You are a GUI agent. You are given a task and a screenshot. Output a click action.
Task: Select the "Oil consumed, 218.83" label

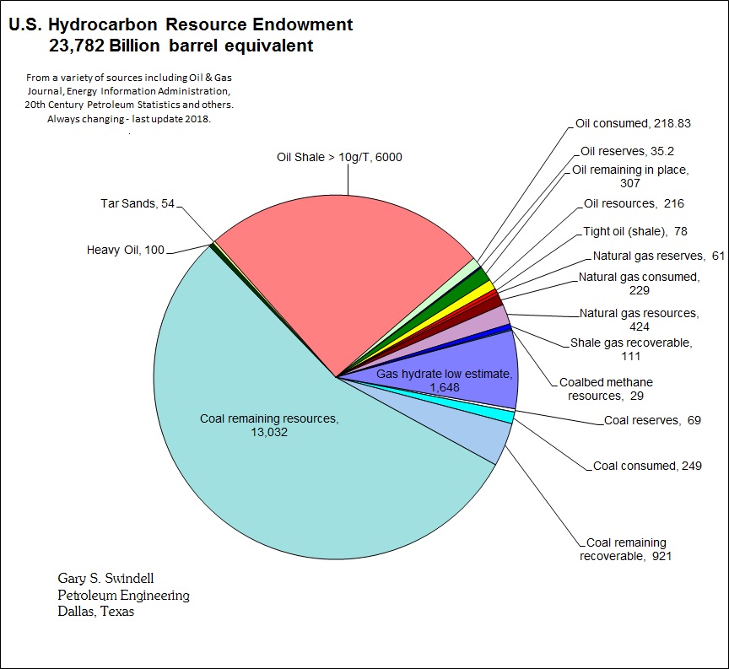coord(633,123)
